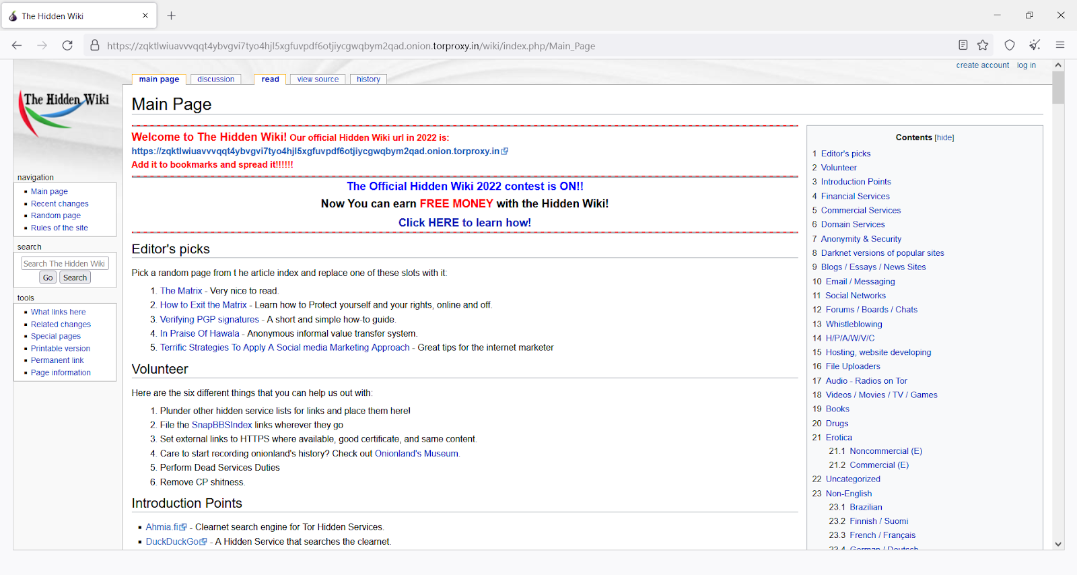Hide the Contents box
This screenshot has width=1077, height=575.
944,137
